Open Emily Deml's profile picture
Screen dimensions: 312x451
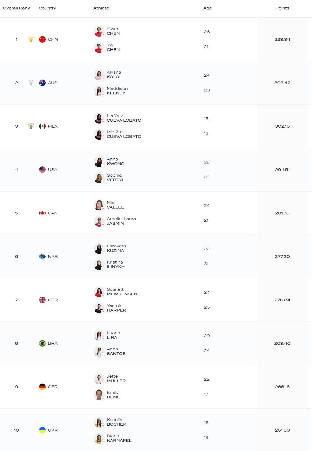(99, 395)
